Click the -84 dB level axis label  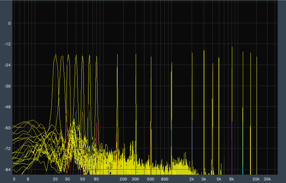pyautogui.click(x=8, y=170)
